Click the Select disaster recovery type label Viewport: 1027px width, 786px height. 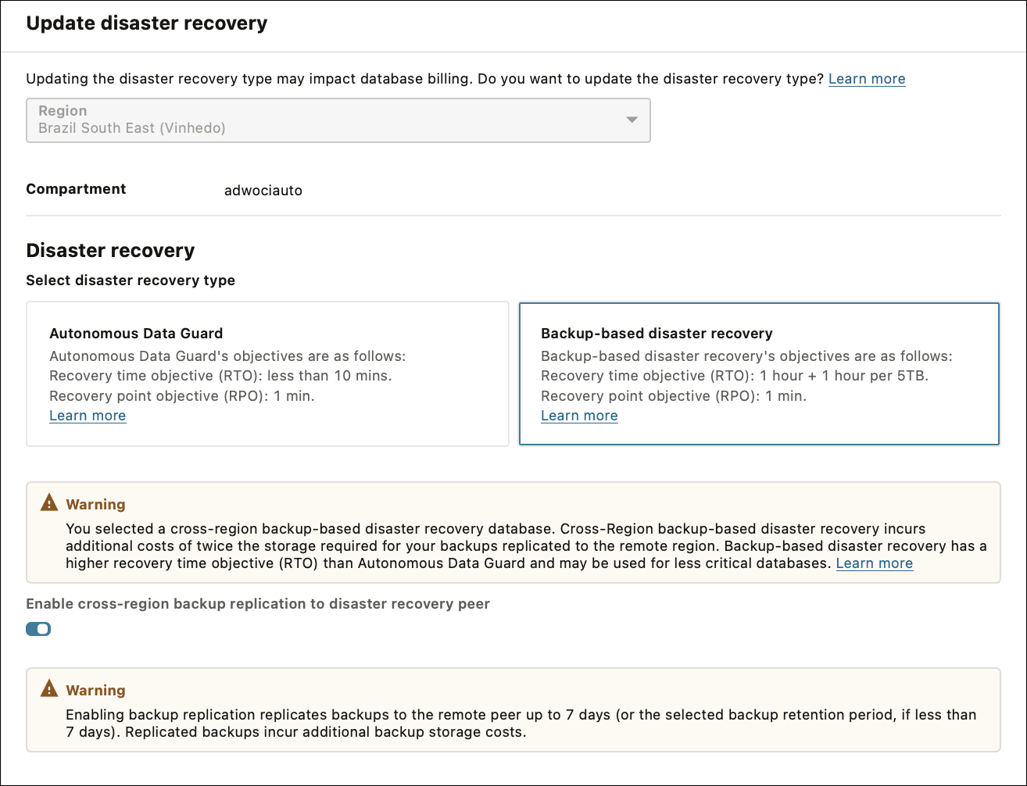131,280
